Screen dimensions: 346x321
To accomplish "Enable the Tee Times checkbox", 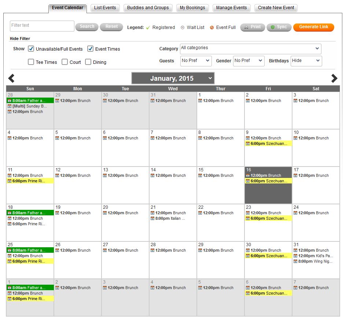I will (x=31, y=62).
